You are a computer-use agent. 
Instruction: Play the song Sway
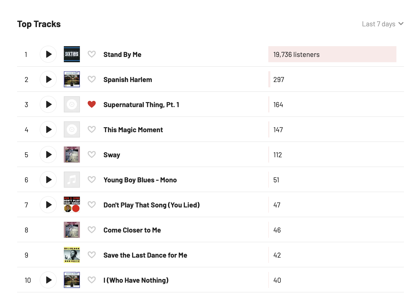[48, 155]
